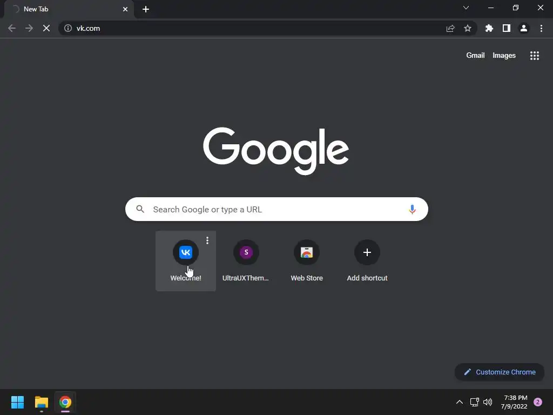Image resolution: width=553 pixels, height=415 pixels.
Task: Bookmark this tab with the star
Action: pos(468,28)
